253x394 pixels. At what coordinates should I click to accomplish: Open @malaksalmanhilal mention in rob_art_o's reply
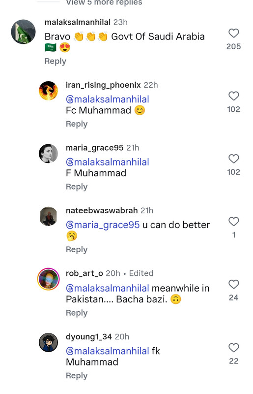click(x=108, y=288)
